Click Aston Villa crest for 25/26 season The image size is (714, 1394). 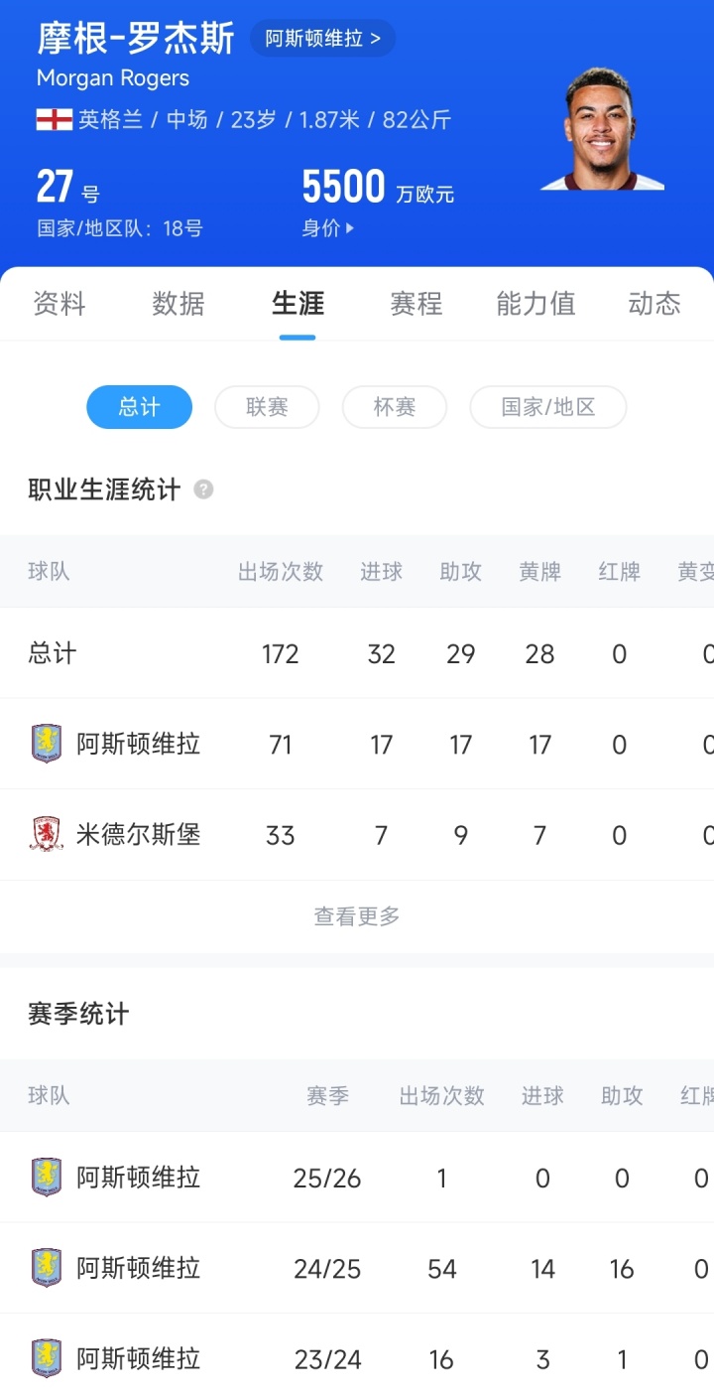(x=47, y=1178)
